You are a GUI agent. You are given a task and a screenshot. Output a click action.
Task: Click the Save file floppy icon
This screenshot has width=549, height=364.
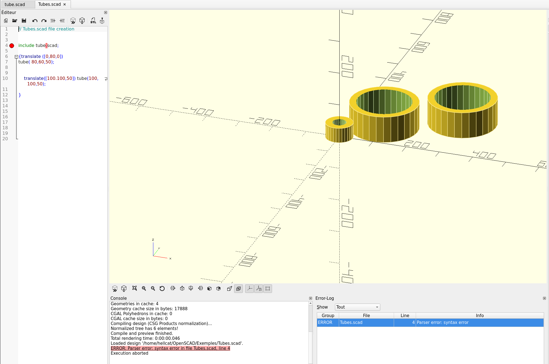pos(24,21)
